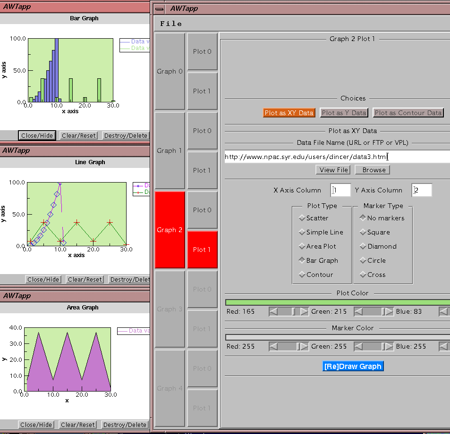Select Simple Line plot type
Viewport: 450px width, 434px height.
[x=321, y=232]
